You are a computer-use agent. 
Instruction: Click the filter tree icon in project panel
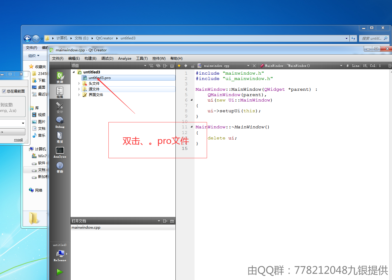coord(151,66)
